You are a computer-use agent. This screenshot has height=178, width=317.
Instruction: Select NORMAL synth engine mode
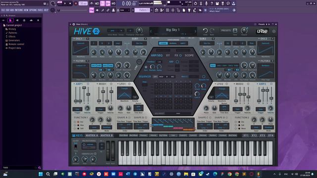(x=173, y=44)
